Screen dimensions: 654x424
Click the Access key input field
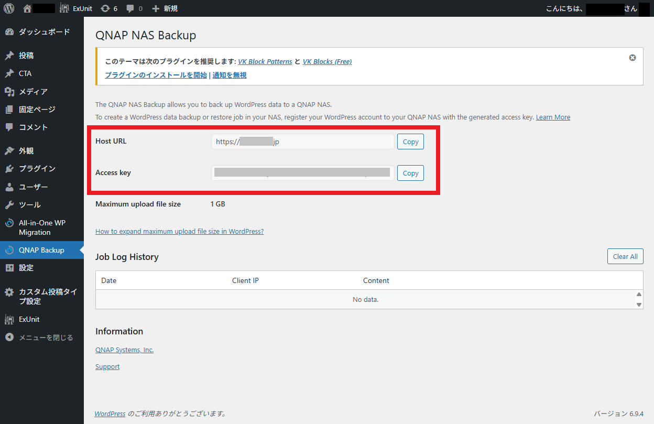[x=302, y=173]
